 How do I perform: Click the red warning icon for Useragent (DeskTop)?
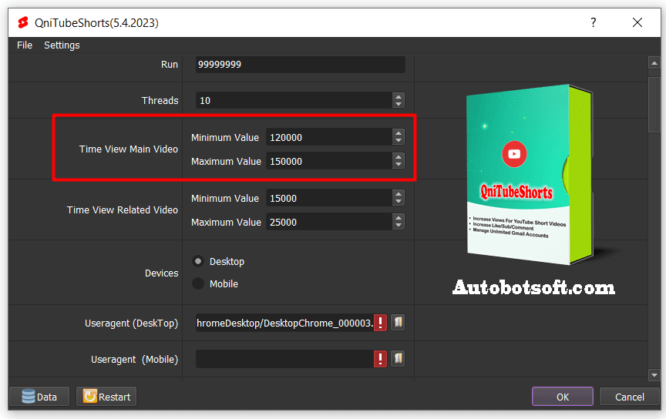[x=380, y=323]
